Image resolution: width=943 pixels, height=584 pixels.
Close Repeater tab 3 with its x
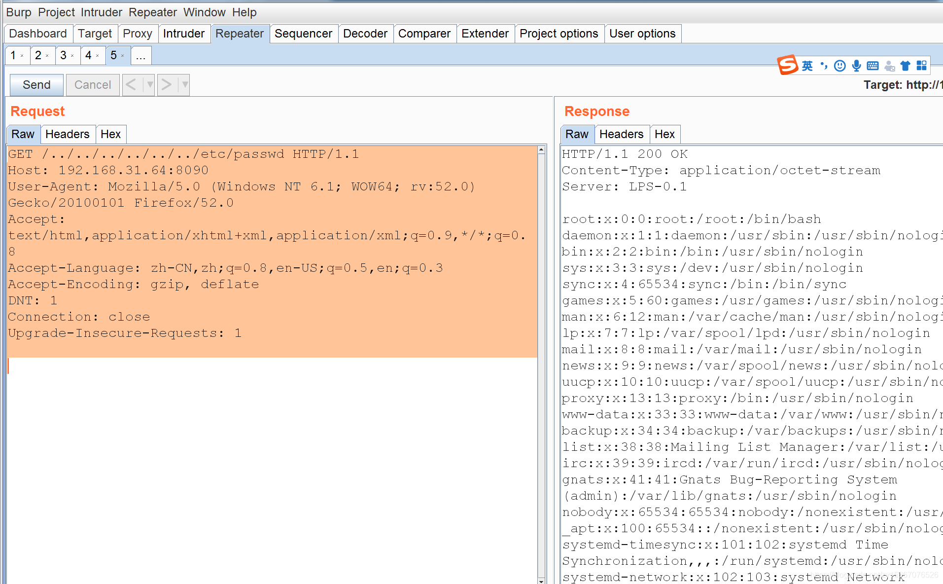[x=72, y=56]
